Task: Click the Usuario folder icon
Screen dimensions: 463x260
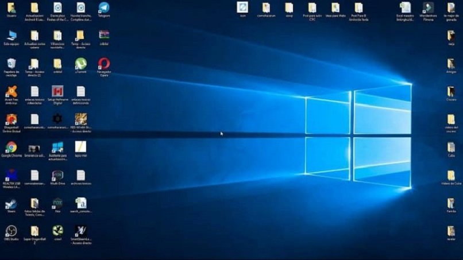Action: (11, 8)
